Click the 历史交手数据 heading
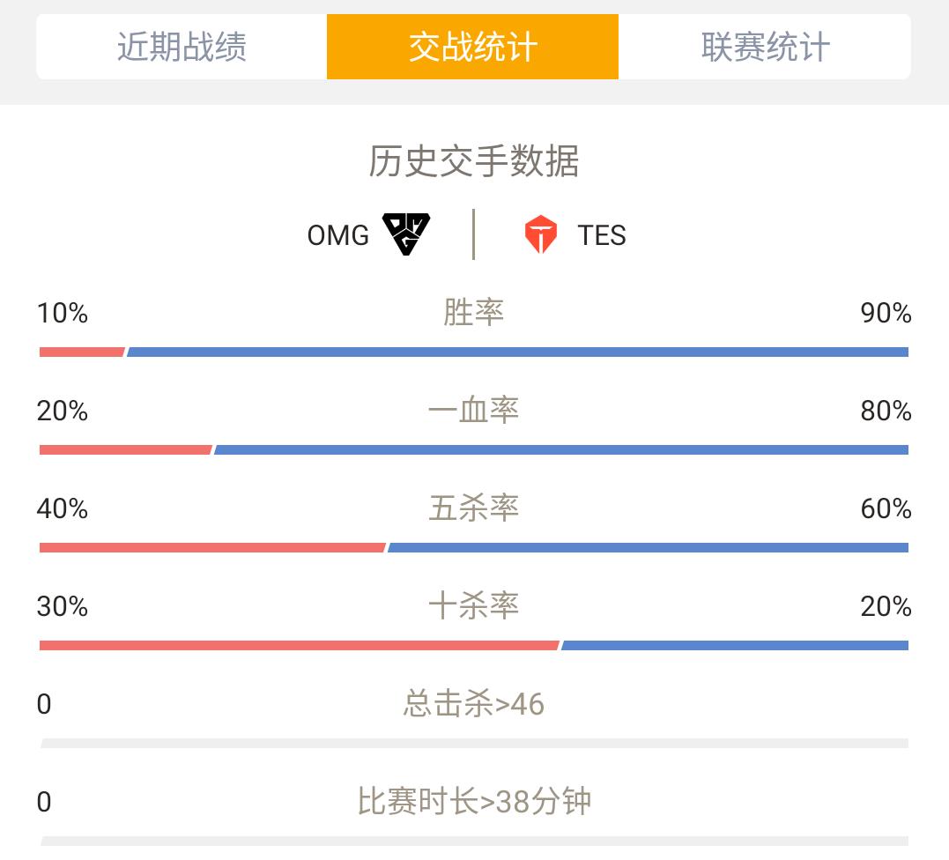Image resolution: width=949 pixels, height=860 pixels. (474, 161)
